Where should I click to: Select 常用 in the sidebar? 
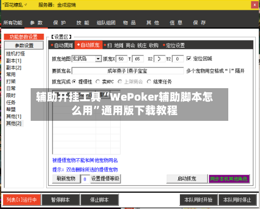(11, 75)
